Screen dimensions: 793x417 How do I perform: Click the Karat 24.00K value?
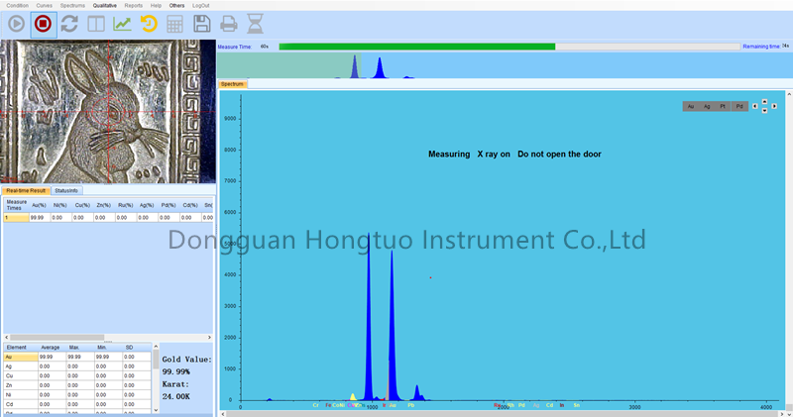[176, 397]
